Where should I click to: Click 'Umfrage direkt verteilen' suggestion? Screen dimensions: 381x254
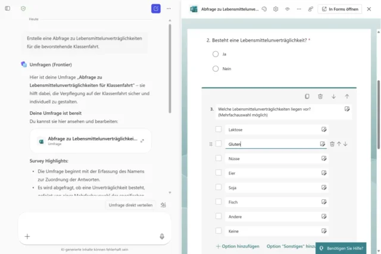point(130,205)
